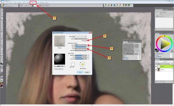Viewport: 174px width, 106px height.
Task: Open the Canvas menu
Action: pos(10,3)
